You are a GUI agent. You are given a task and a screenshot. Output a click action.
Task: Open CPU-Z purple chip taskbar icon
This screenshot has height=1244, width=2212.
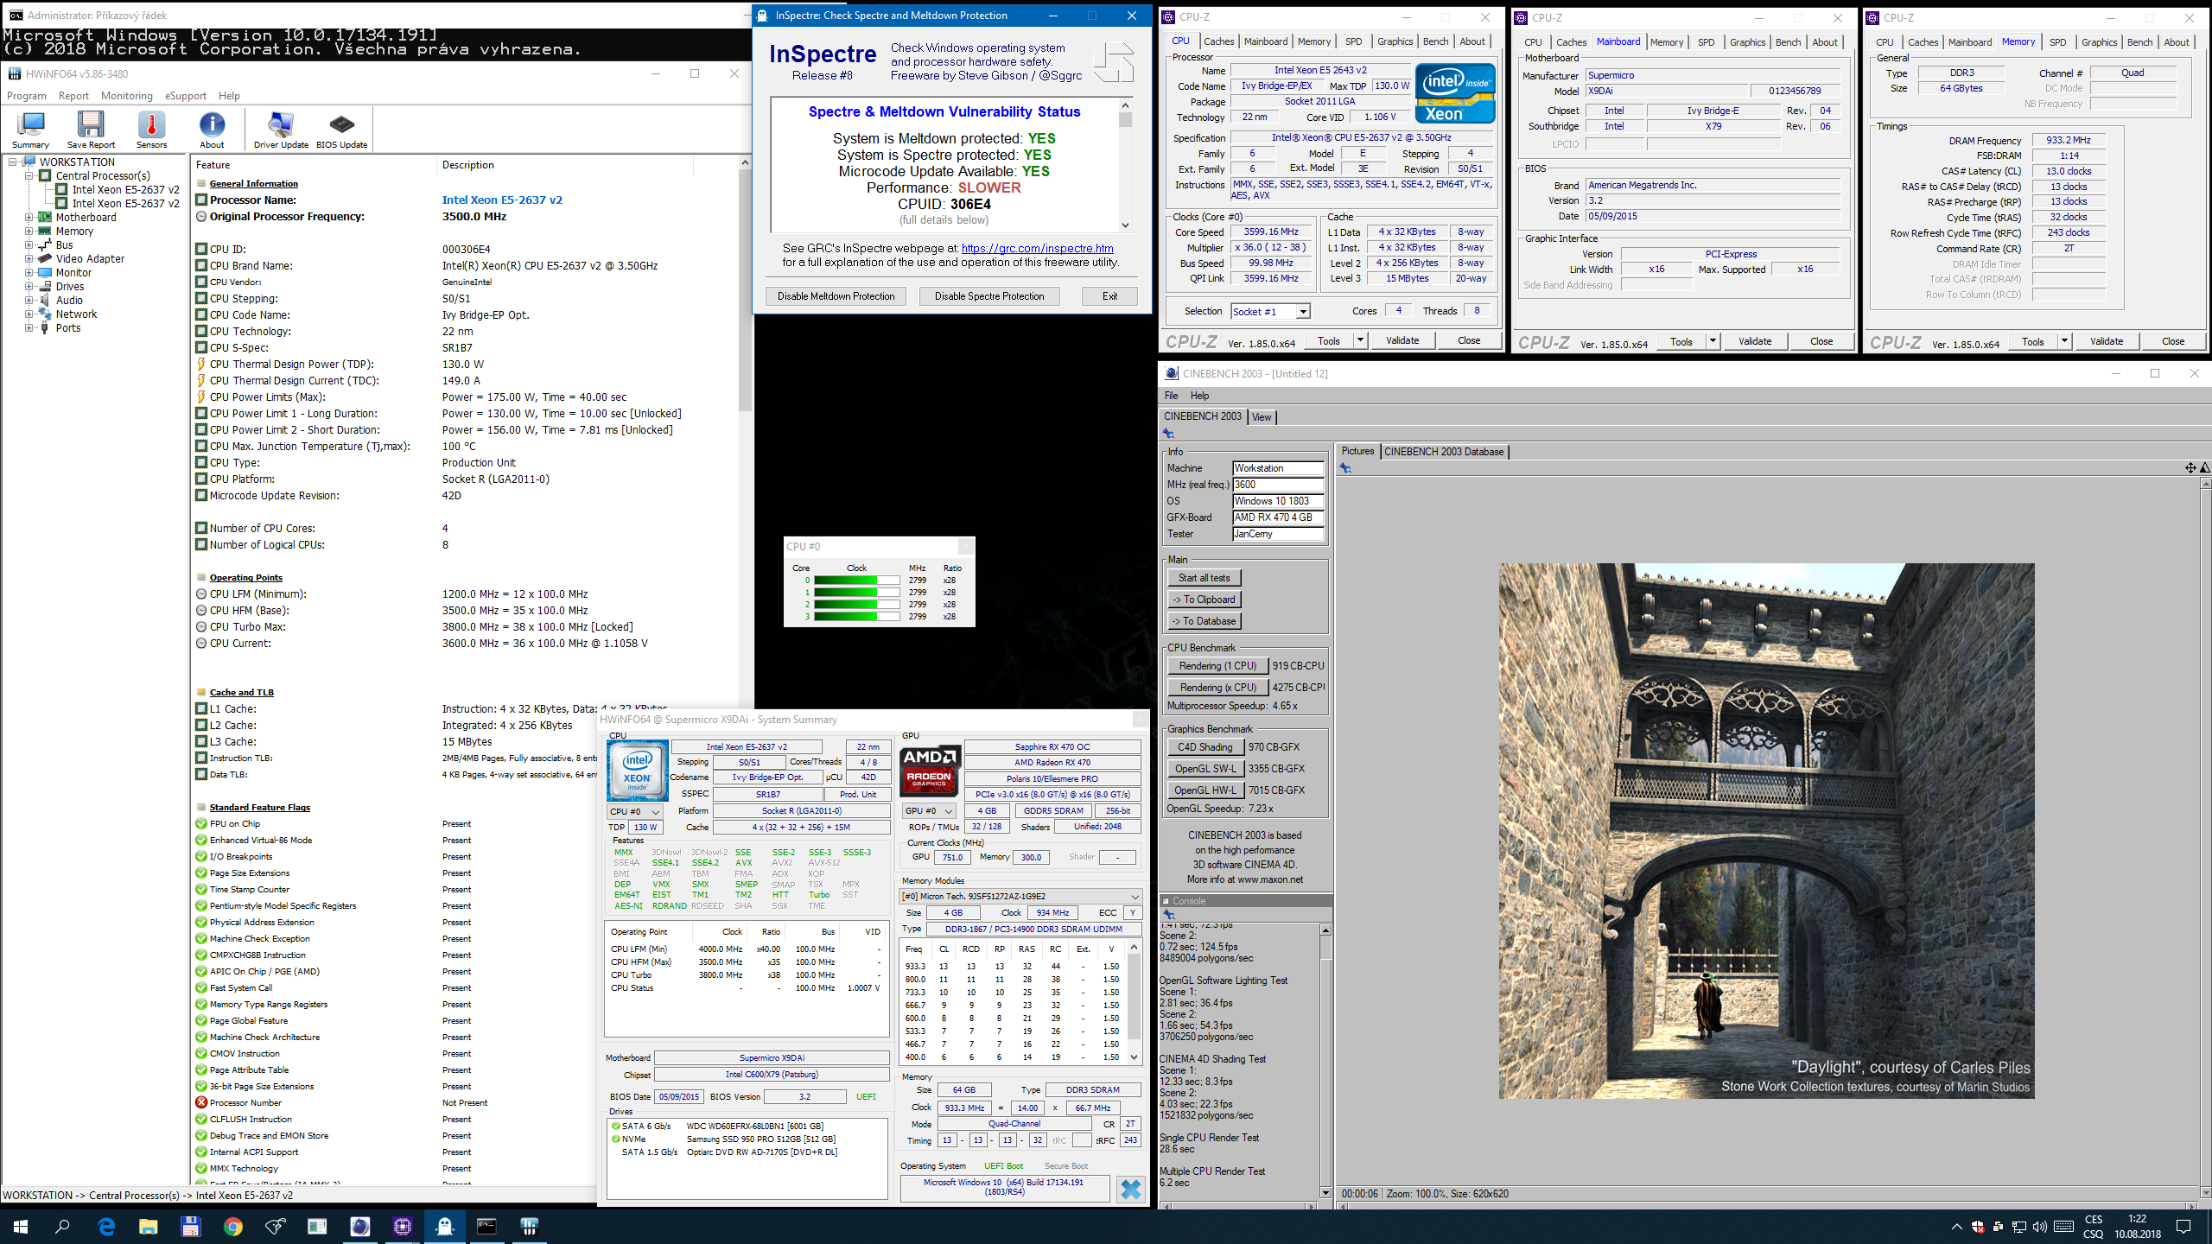pos(402,1226)
